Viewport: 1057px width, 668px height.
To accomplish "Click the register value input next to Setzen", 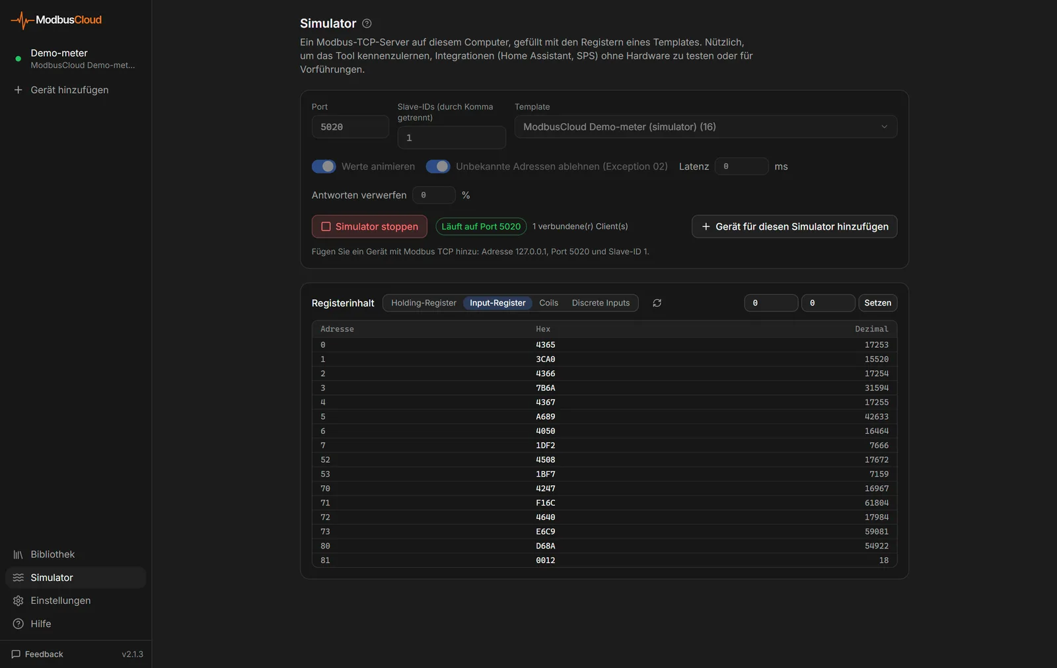I will tap(828, 303).
